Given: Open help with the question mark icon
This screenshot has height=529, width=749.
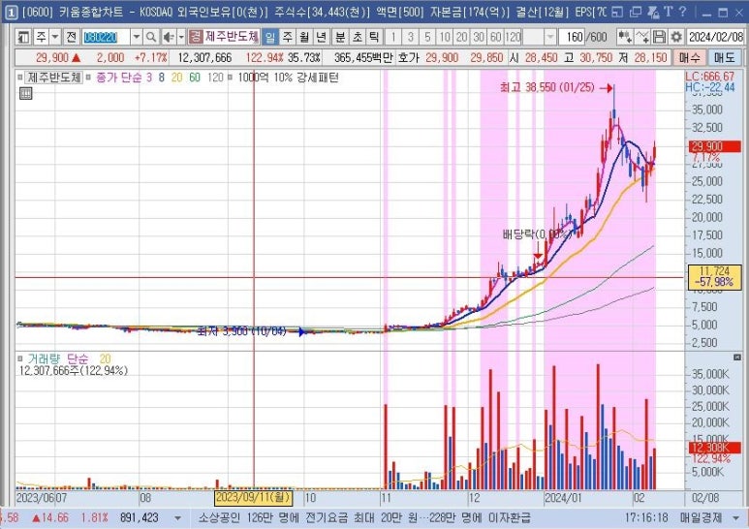Looking at the screenshot, I should 682,12.
